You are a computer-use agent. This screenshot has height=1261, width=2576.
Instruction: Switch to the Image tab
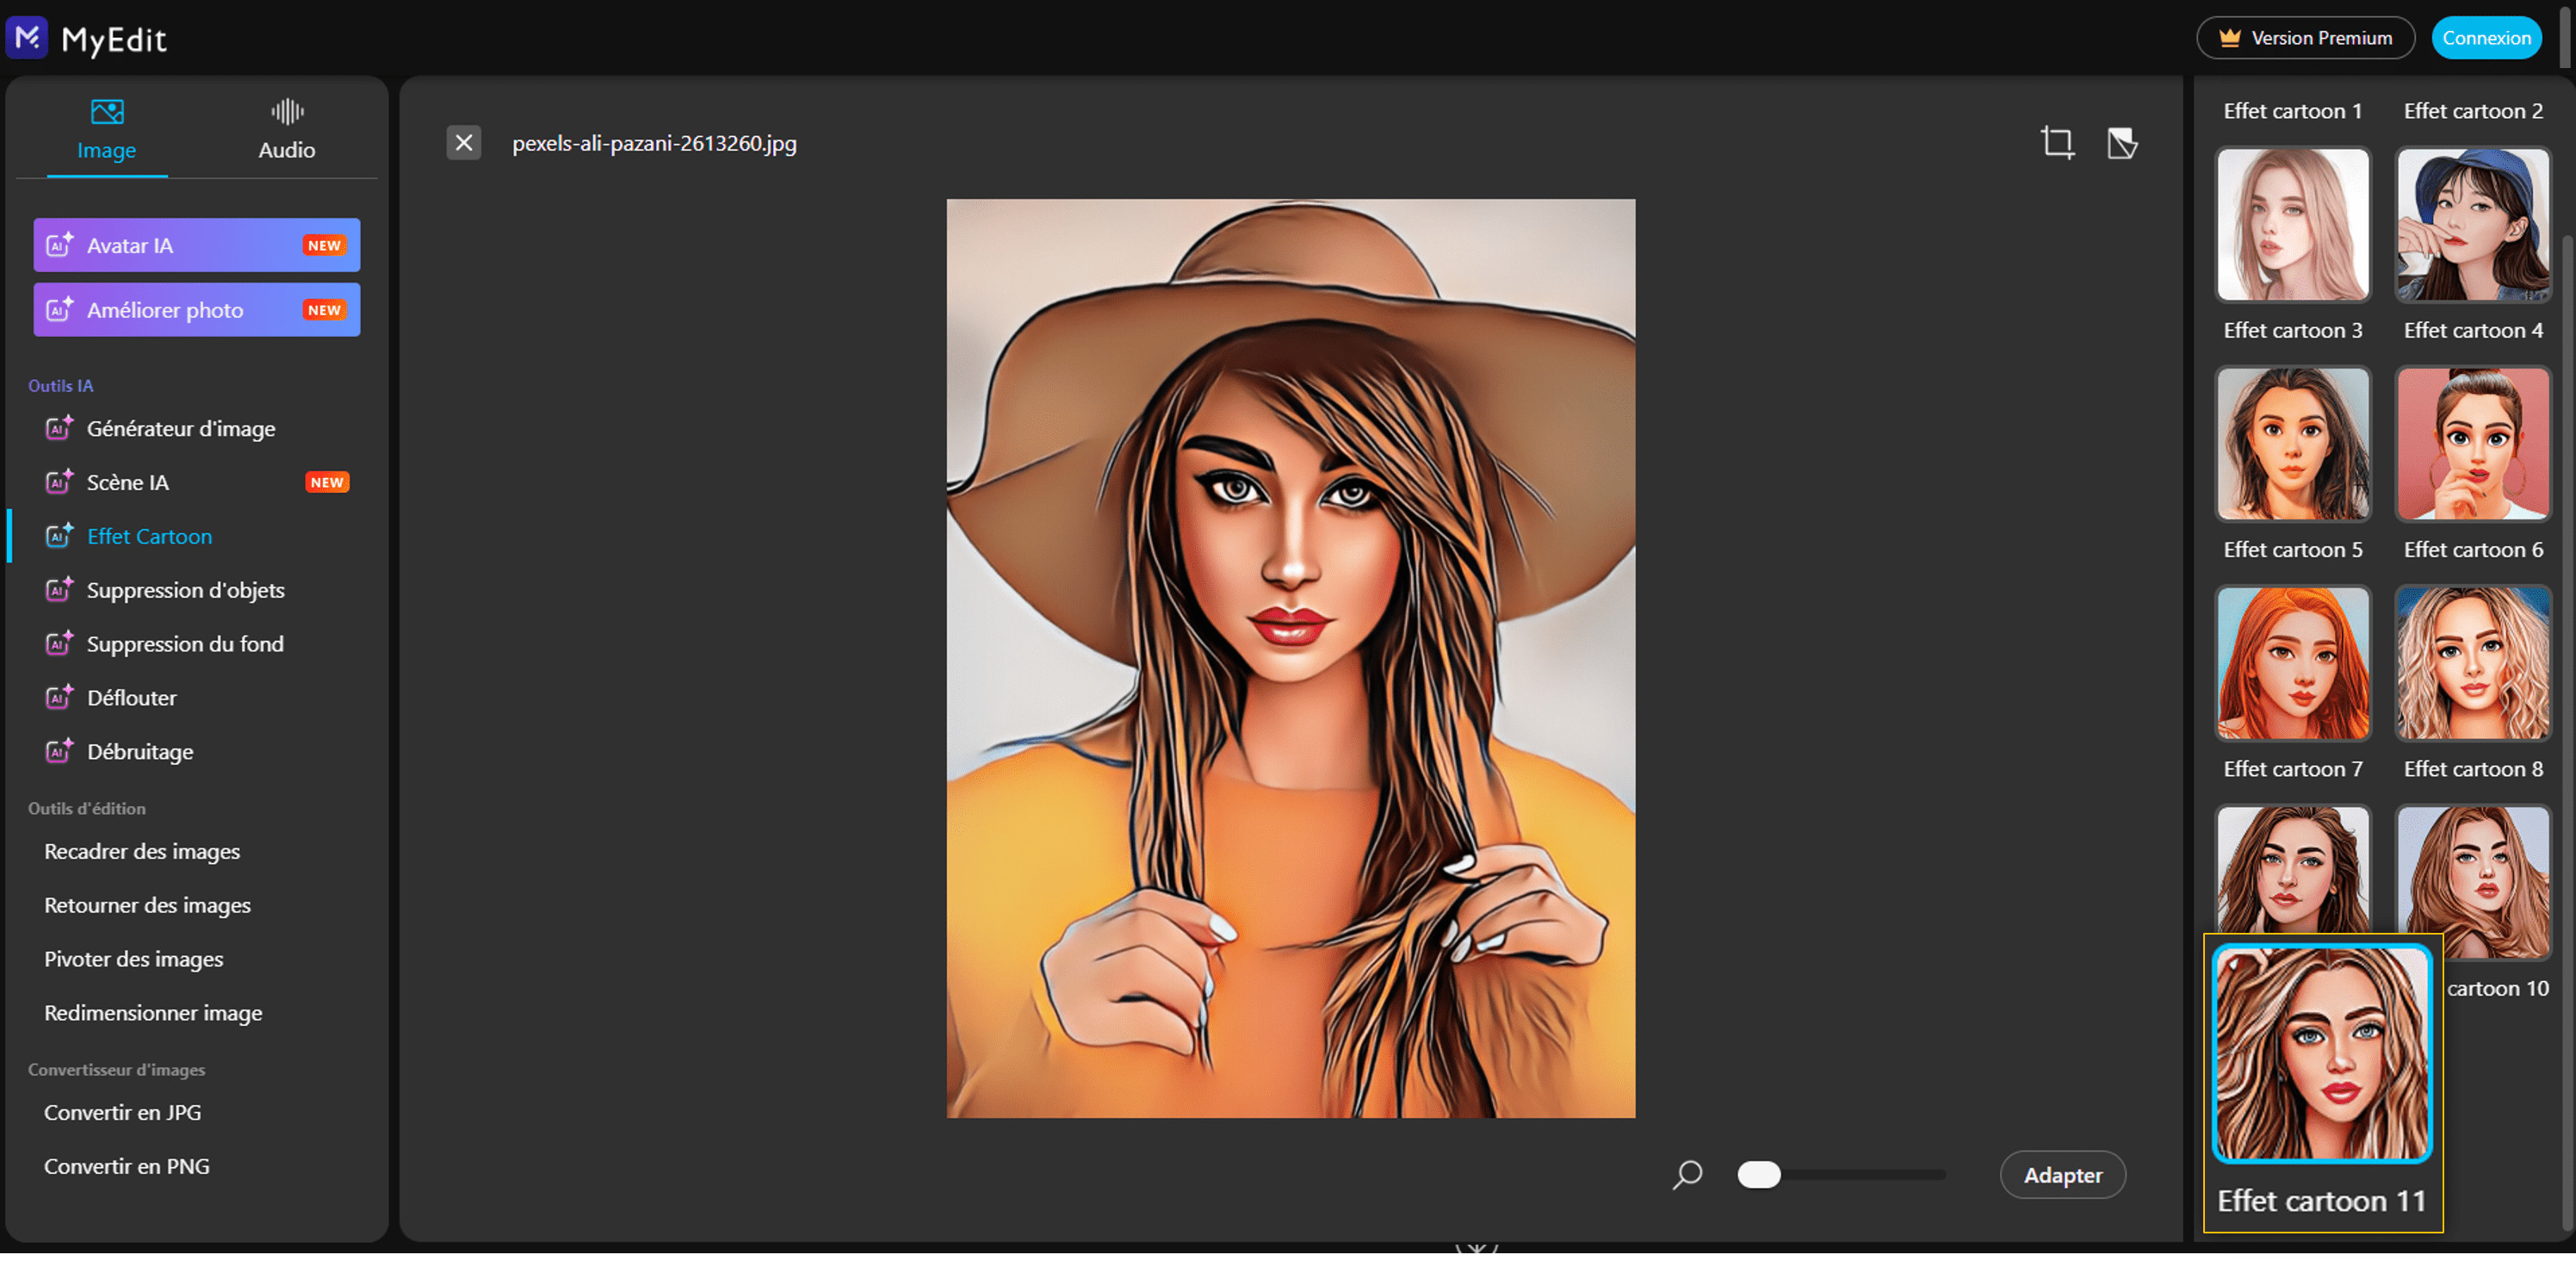point(106,130)
